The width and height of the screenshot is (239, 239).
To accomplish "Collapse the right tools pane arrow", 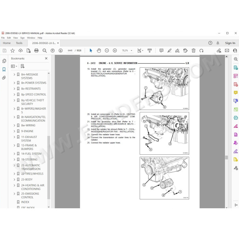I will [236, 205].
